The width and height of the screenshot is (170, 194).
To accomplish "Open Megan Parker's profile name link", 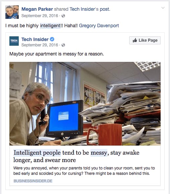I will pyautogui.click(x=37, y=9).
